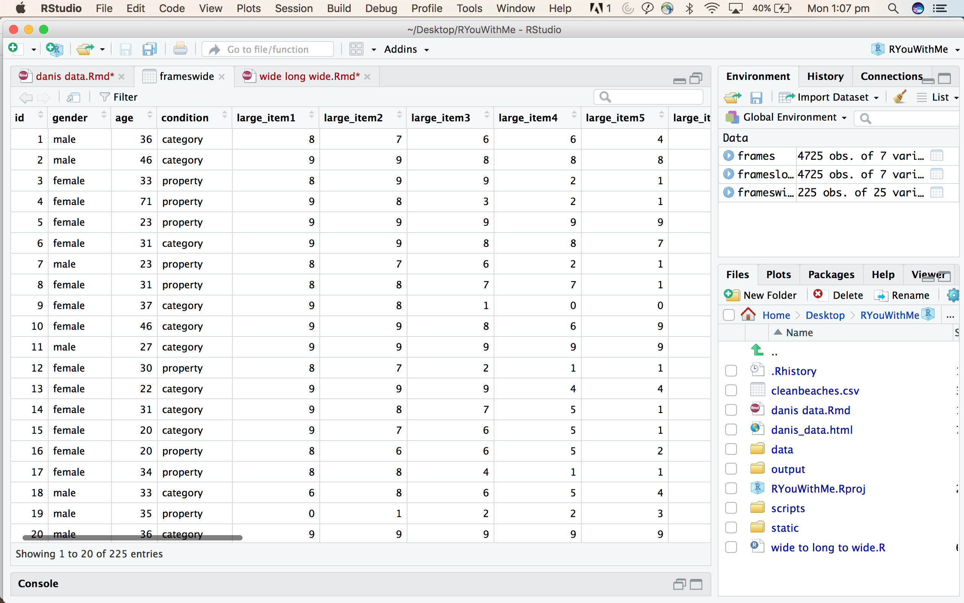Click the create project icon
Viewport: 964px width, 603px height.
coord(54,49)
